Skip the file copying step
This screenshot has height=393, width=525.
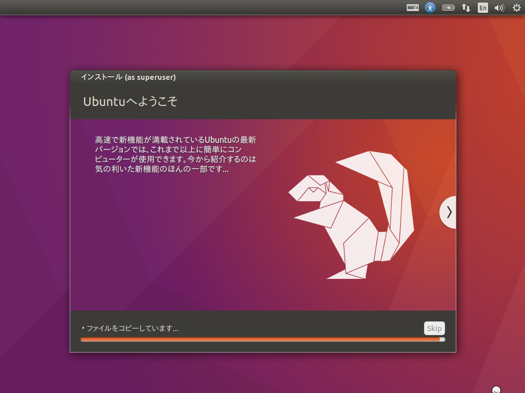coord(434,328)
